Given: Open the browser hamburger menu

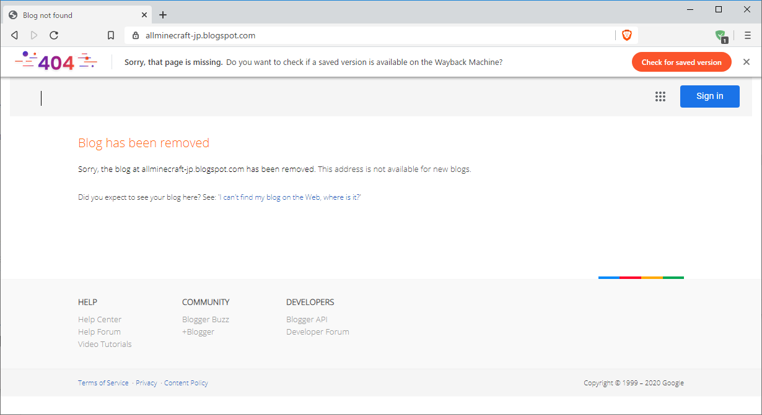Looking at the screenshot, I should 748,35.
